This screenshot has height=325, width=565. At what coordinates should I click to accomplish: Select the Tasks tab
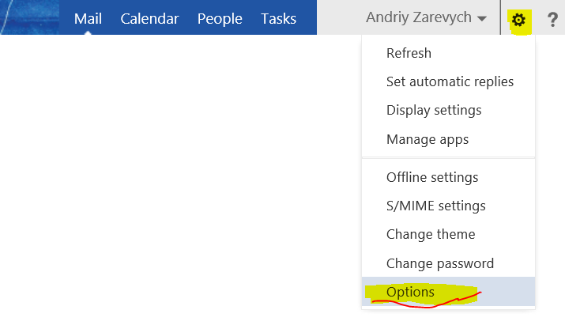(278, 18)
